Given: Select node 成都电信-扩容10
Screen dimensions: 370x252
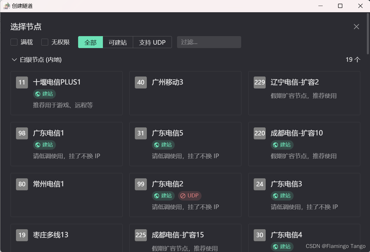Looking at the screenshot, I should click(304, 144).
